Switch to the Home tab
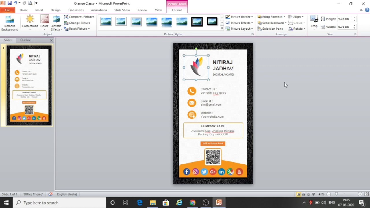 pyautogui.click(x=24, y=10)
